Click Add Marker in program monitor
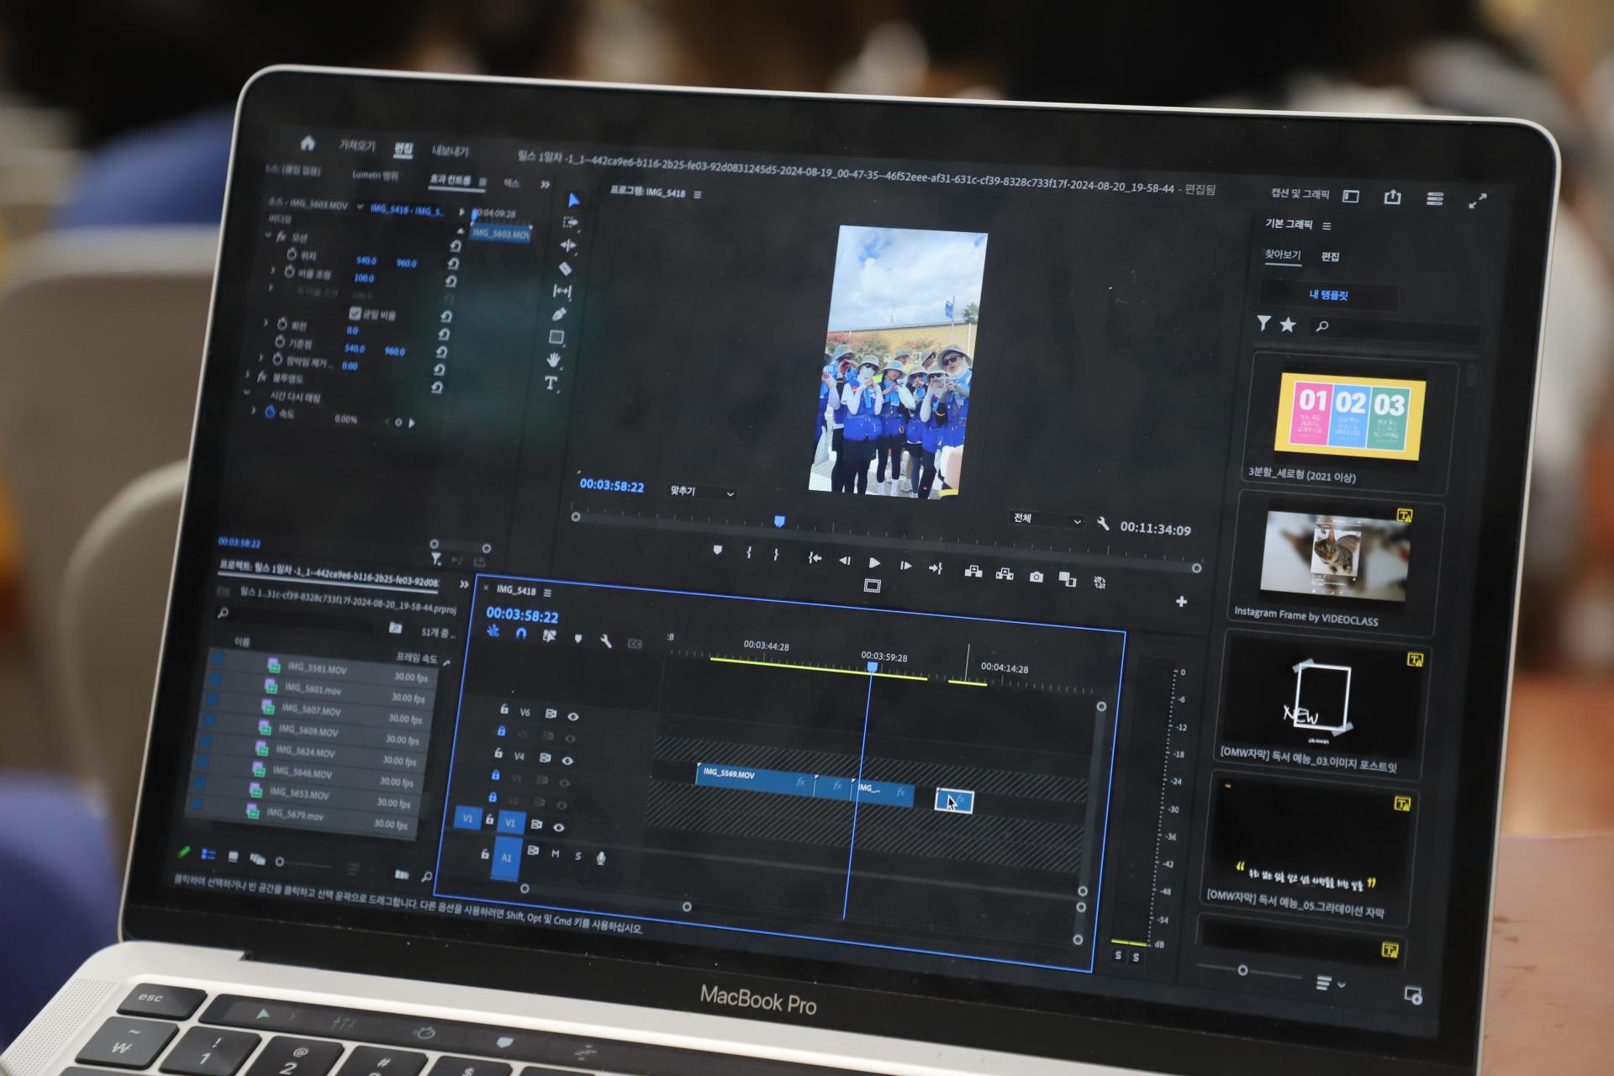Viewport: 1614px width, 1076px height. (x=717, y=550)
